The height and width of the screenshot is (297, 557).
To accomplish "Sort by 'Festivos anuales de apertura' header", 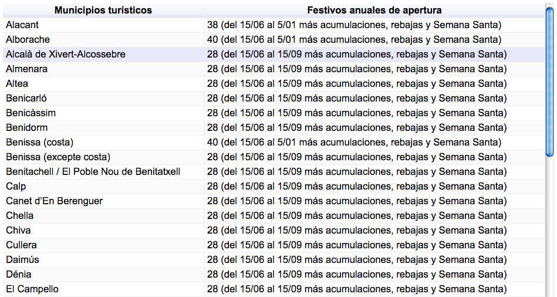I will point(374,10).
